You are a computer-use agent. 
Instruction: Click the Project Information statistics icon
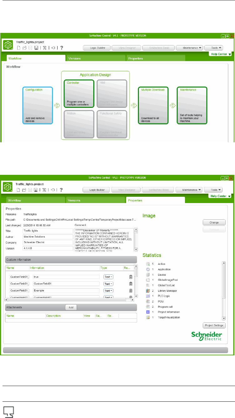coord(148,312)
